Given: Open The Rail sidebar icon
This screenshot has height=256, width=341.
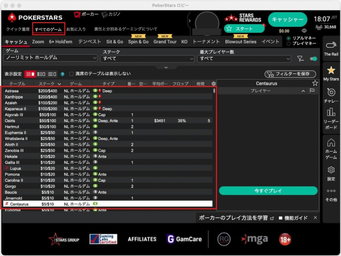Looking at the screenshot, I should (331, 45).
